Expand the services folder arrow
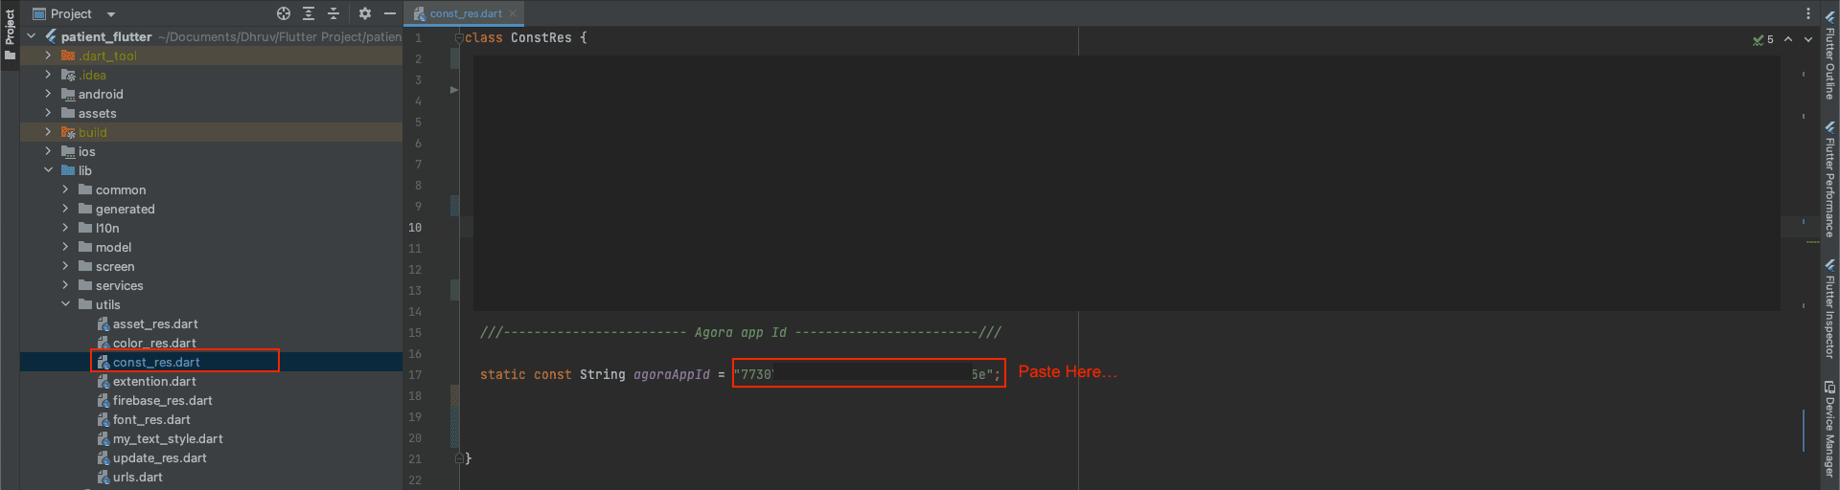The height and width of the screenshot is (490, 1840). 65,285
